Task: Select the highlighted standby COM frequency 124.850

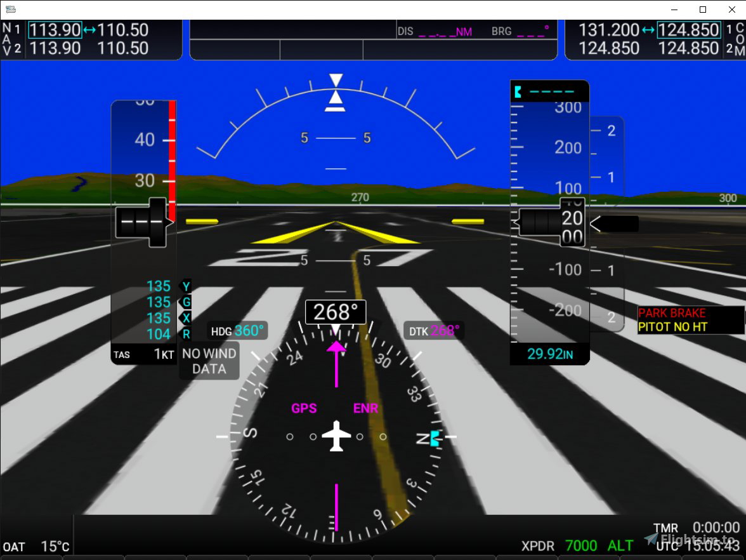Action: 689,29
